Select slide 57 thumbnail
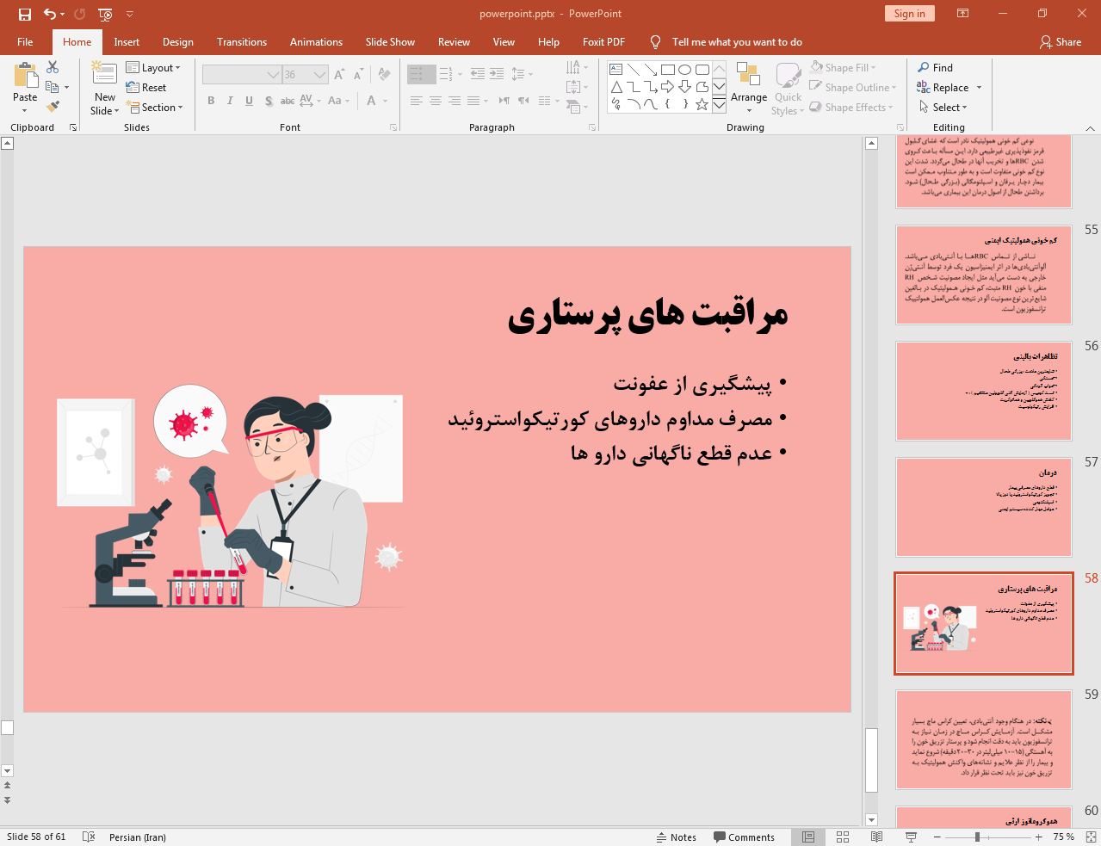 (984, 508)
